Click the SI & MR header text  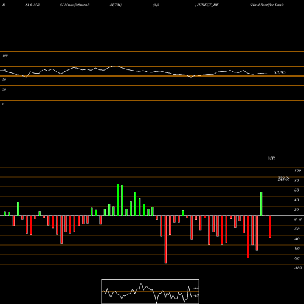[x=32, y=5]
